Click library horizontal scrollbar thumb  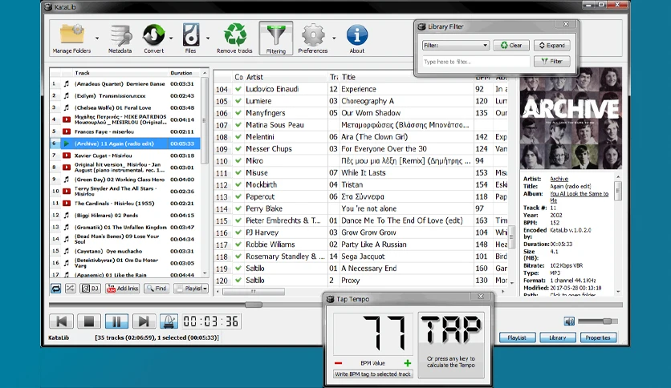(x=254, y=292)
